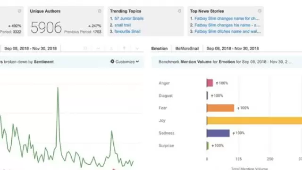The height and width of the screenshot is (170, 302).
Task: Click the yellow Joy bar
Action: (254, 120)
